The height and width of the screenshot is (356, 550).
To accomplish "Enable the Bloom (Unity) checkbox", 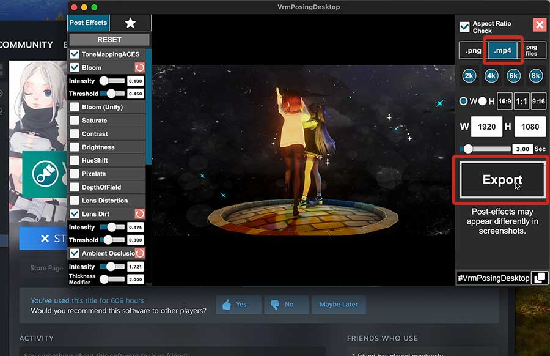I will [75, 107].
